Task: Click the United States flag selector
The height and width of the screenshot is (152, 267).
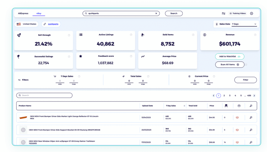Action: (26, 24)
